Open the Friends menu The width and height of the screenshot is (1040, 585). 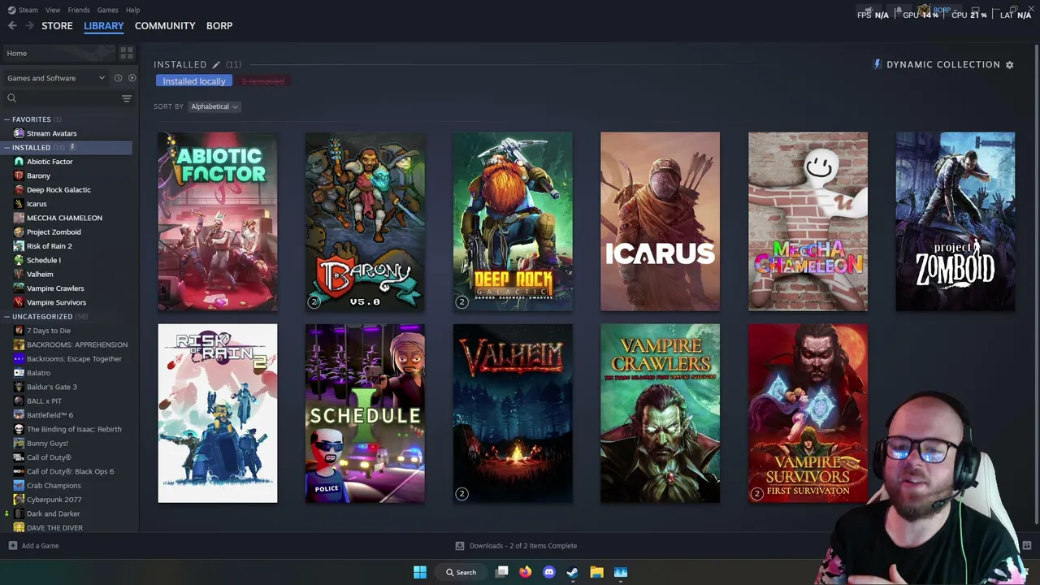tap(79, 10)
